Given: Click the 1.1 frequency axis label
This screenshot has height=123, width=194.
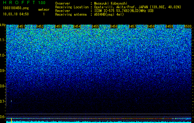Looking at the screenshot, I should coord(3,40).
